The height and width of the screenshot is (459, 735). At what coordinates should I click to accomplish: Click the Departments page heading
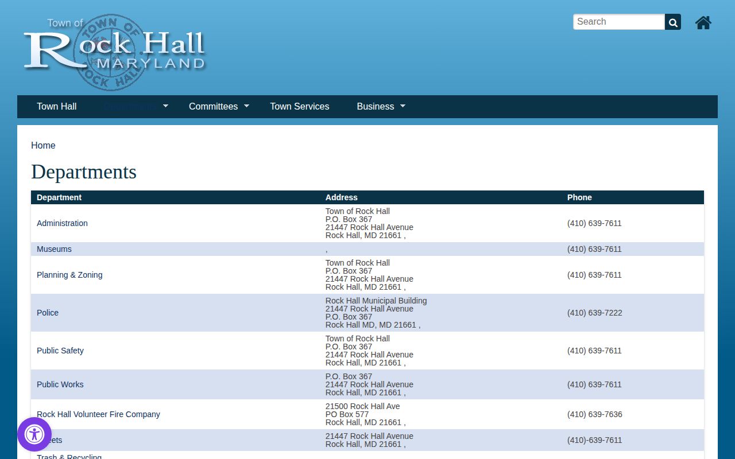[84, 172]
